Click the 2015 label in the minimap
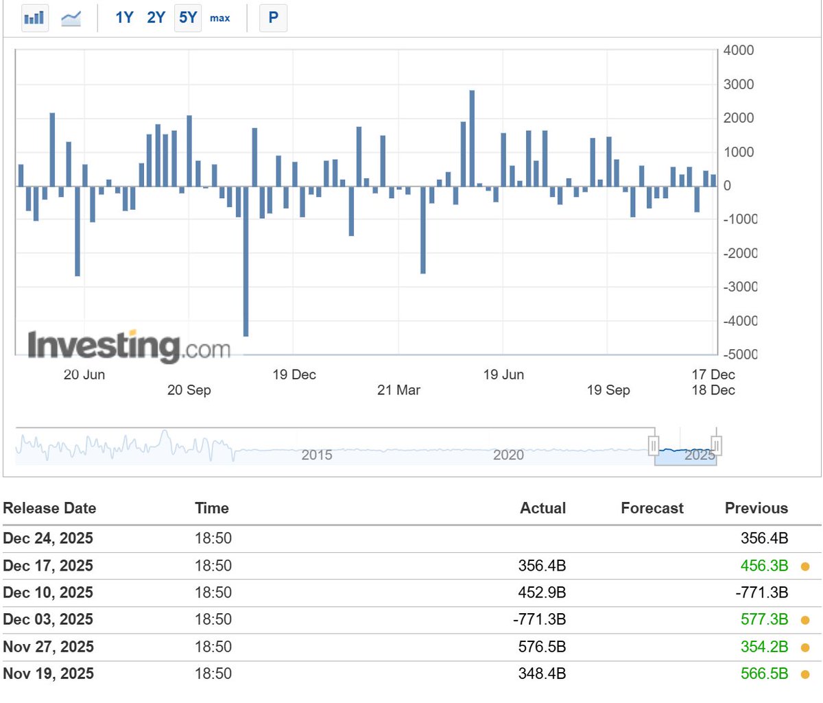823x703 pixels. tap(316, 455)
